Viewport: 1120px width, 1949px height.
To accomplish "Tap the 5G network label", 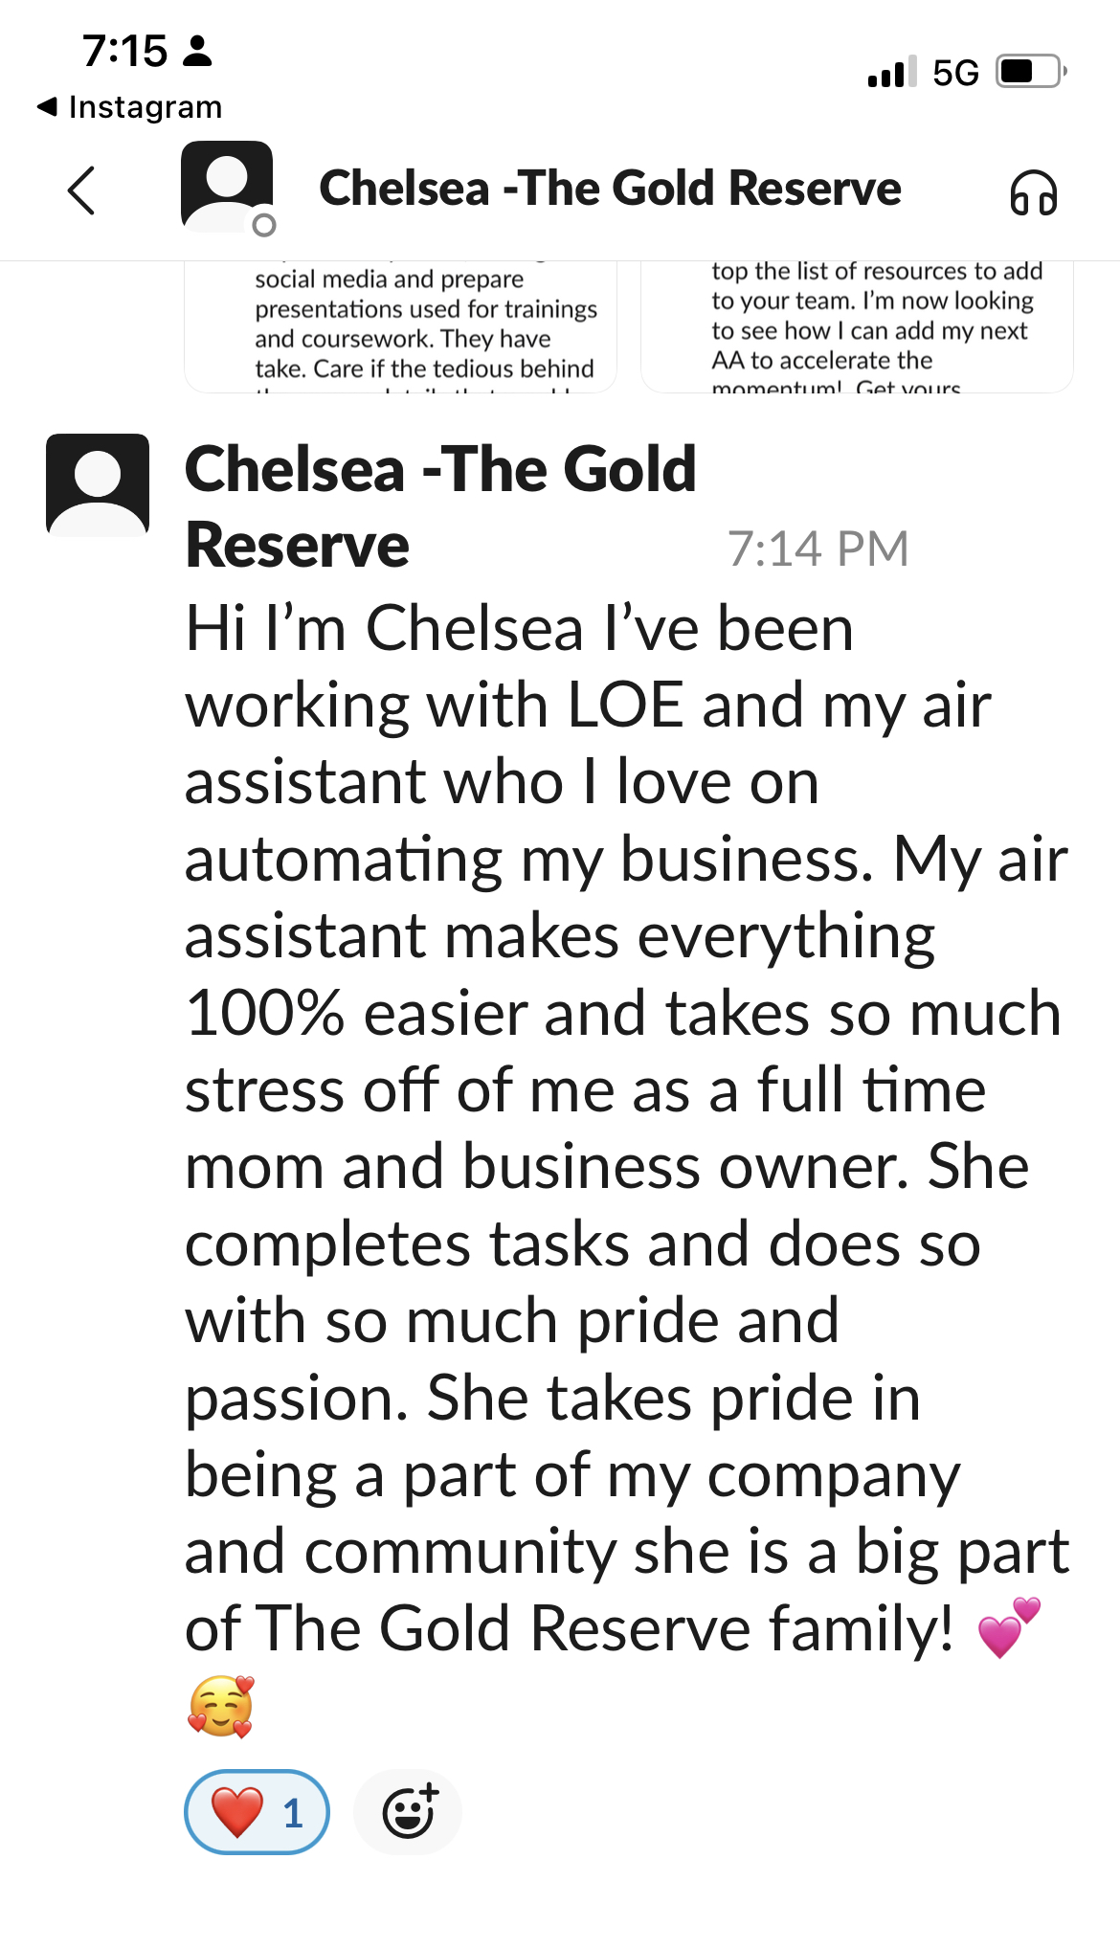I will 955,73.
